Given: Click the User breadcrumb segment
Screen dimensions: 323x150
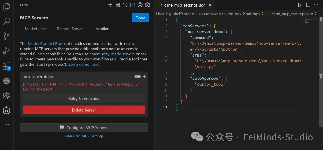Looking at the screenshot, I should point(160,14).
